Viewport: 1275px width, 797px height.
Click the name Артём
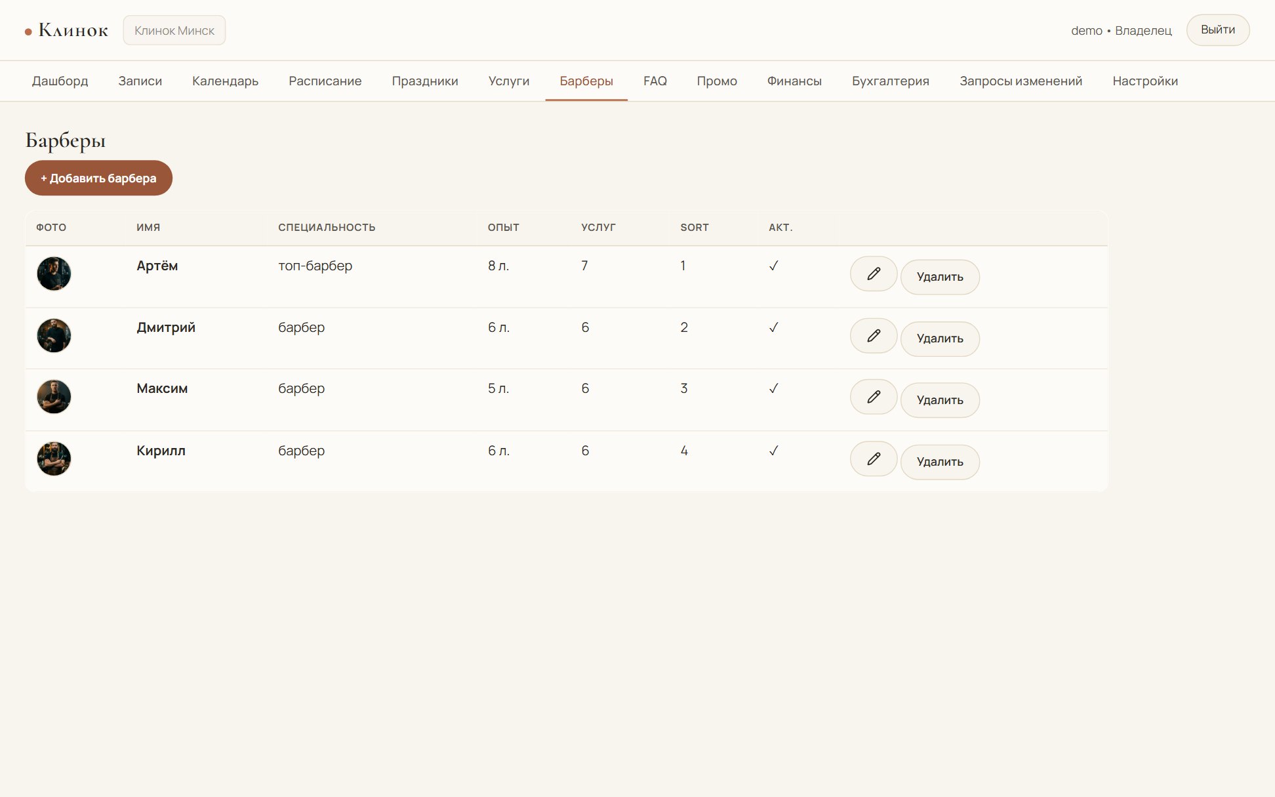coord(157,266)
